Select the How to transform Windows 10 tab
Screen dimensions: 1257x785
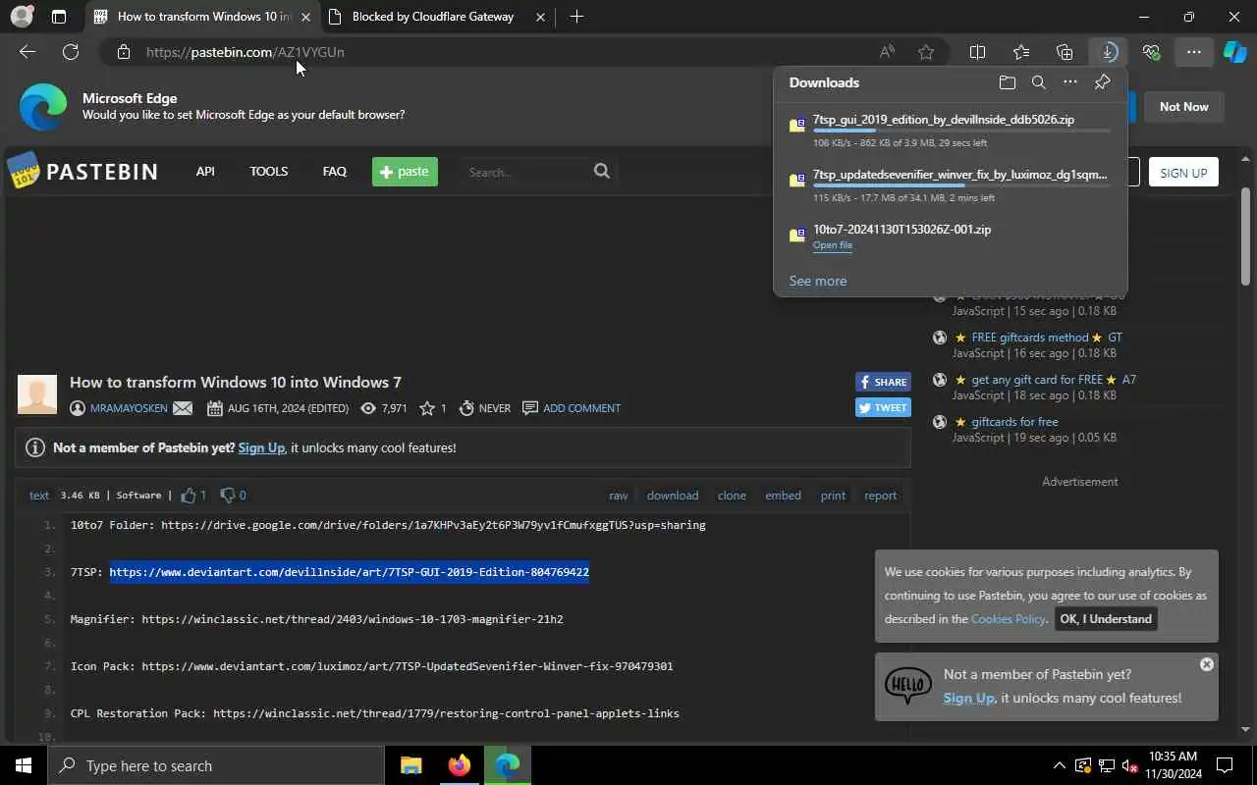click(204, 17)
